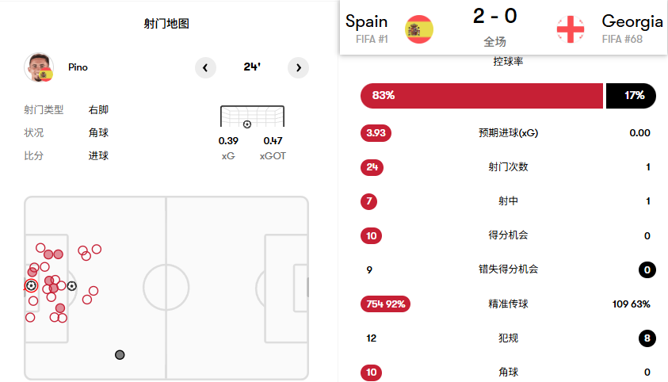This screenshot has height=382, width=668.
Task: Click the 3.93 expected goals badge
Action: pyautogui.click(x=376, y=133)
